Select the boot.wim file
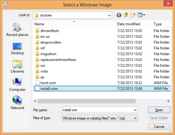175x135 pixels. (48, 83)
